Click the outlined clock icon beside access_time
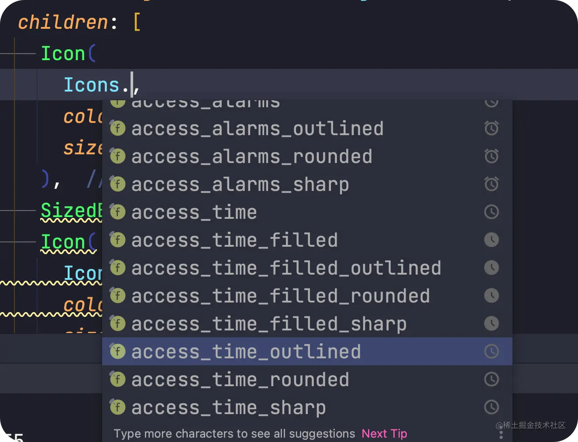The width and height of the screenshot is (578, 442). [492, 212]
